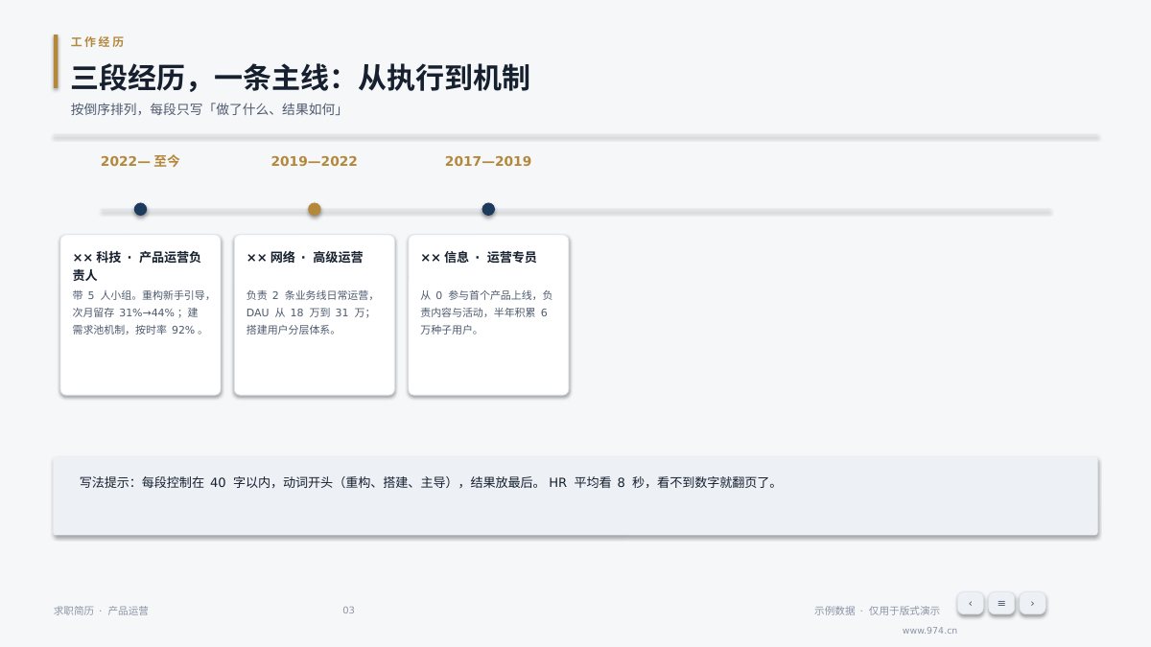
Task: Go to previous slide with left chevron
Action: coord(970,603)
